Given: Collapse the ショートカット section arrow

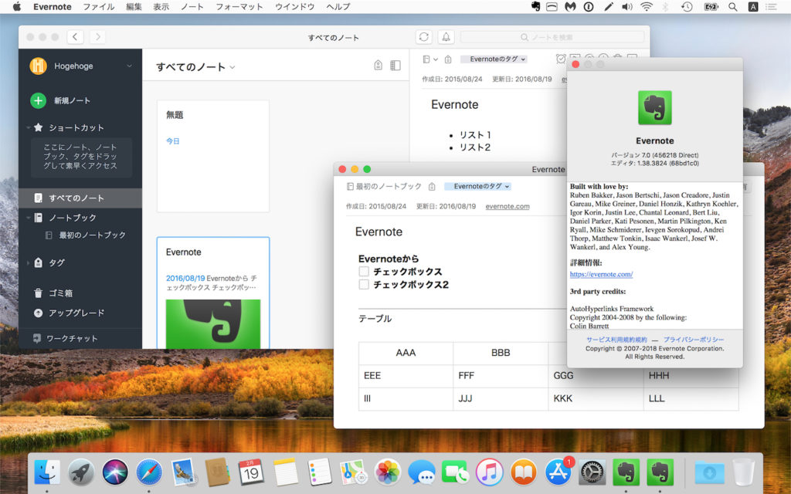Looking at the screenshot, I should tap(29, 127).
